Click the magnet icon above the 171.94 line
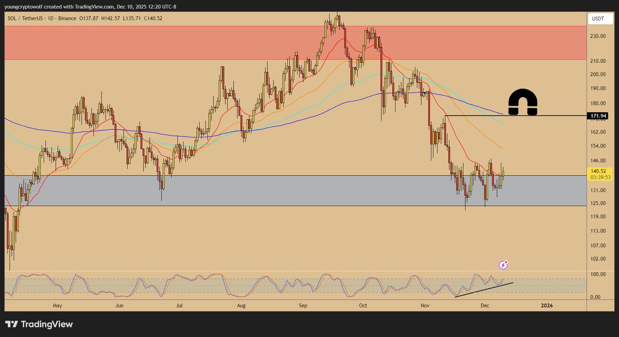 click(x=523, y=103)
